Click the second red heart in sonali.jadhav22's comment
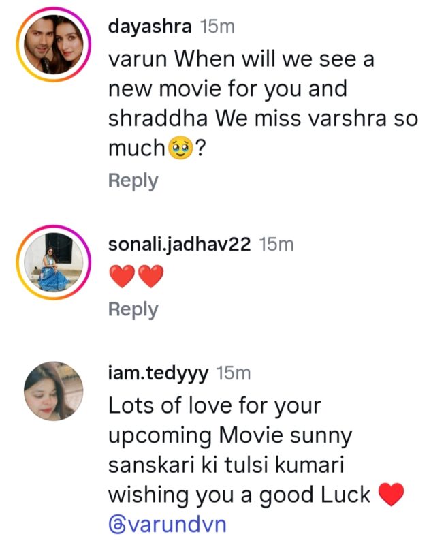The width and height of the screenshot is (446, 545). tap(151, 277)
